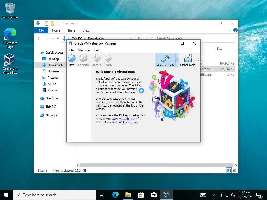This screenshot has height=200, width=267.
Task: Select Global Tools
Action: pos(188,60)
